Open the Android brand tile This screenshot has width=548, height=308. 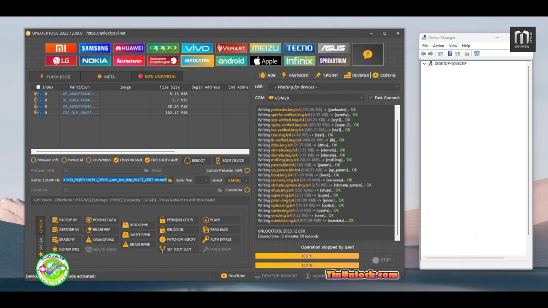click(x=231, y=61)
